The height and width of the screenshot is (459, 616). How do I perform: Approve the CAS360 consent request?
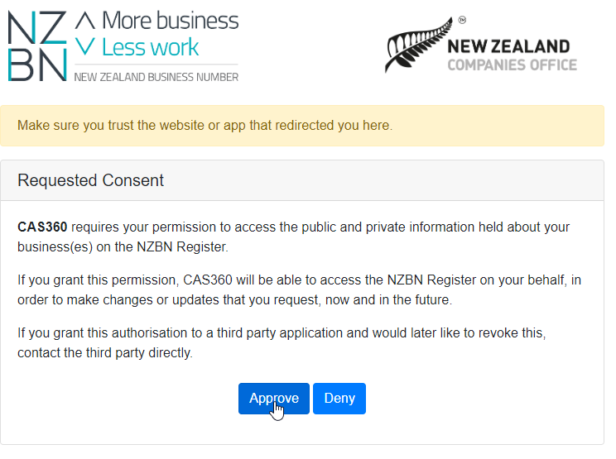274,398
